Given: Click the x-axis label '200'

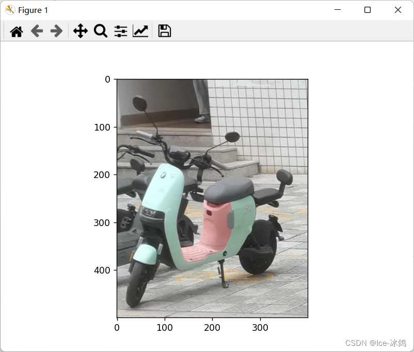Looking at the screenshot, I should point(212,328).
